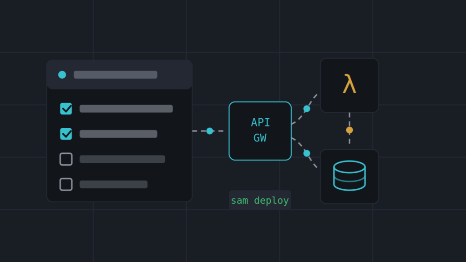Click teal dot on line toward Lambda
The height and width of the screenshot is (262, 466).
pyautogui.click(x=307, y=109)
